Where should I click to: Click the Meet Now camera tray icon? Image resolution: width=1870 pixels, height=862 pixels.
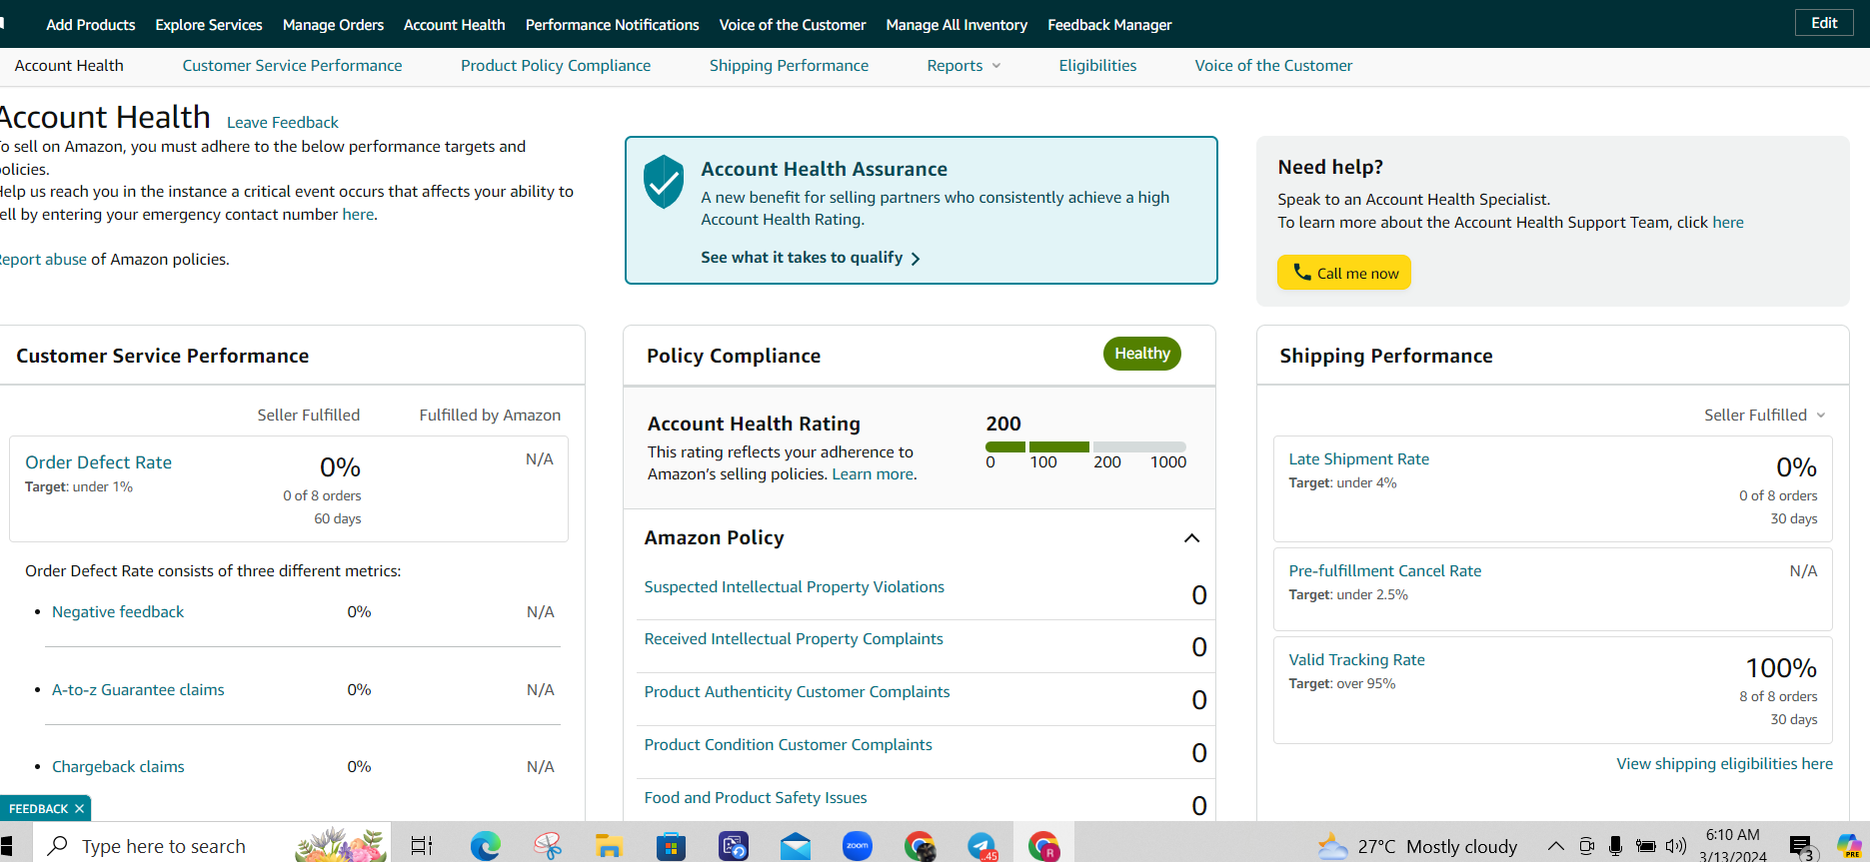1586,846
